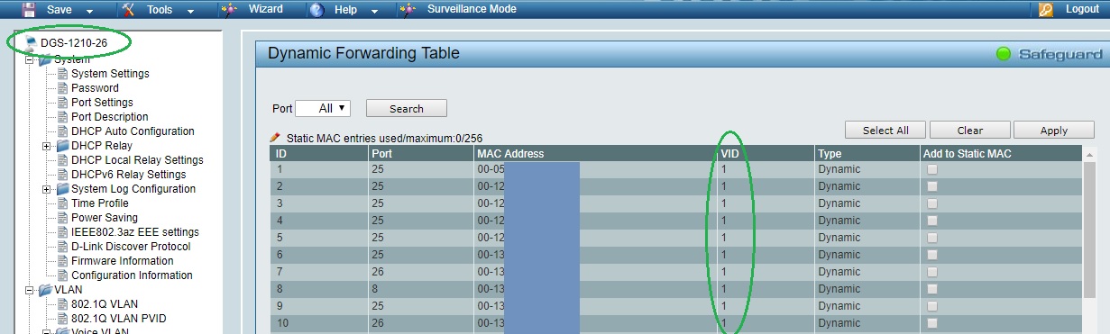Click the Firmware Information page icon
The height and width of the screenshot is (334, 1110).
(63, 261)
